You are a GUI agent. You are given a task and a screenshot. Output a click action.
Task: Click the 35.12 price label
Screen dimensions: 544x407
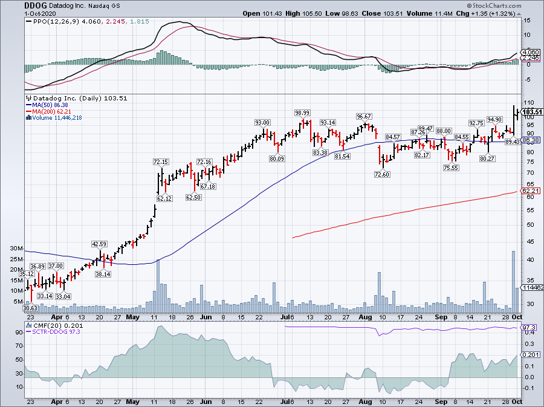tap(27, 274)
